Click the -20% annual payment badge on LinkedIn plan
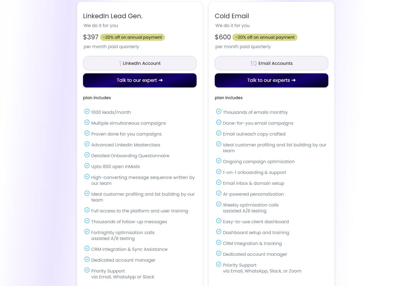The width and height of the screenshot is (404, 286). (132, 37)
